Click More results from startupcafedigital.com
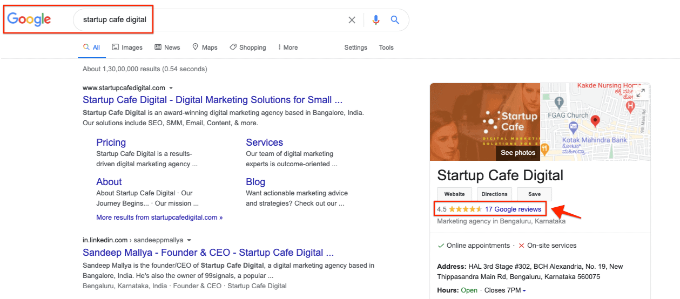Screen dimensions: 680x299 point(159,218)
